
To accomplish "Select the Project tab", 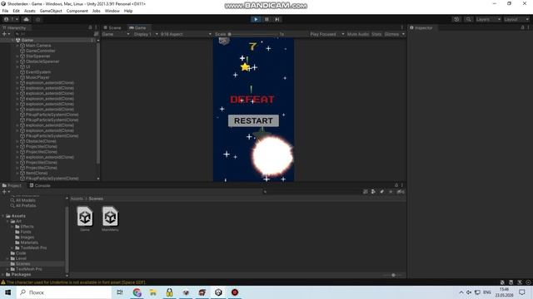I will (x=12, y=185).
